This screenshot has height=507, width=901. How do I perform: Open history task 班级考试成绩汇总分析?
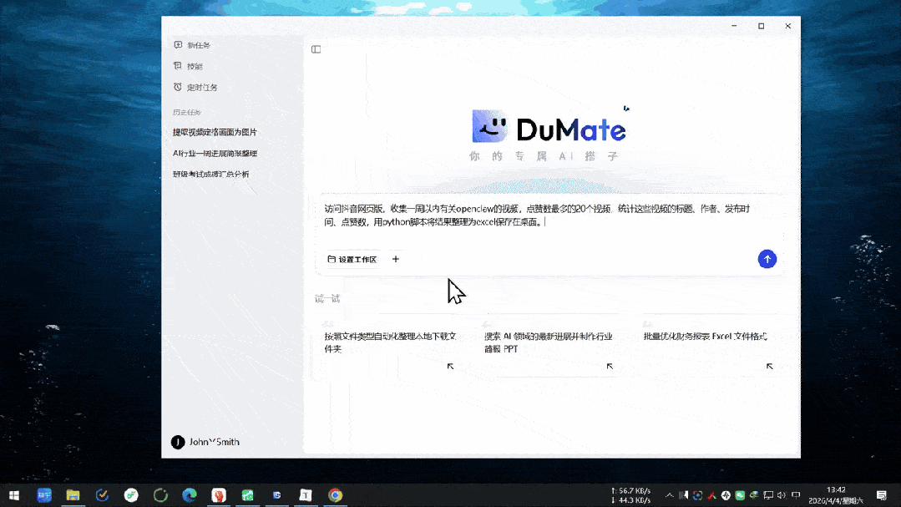[211, 175]
